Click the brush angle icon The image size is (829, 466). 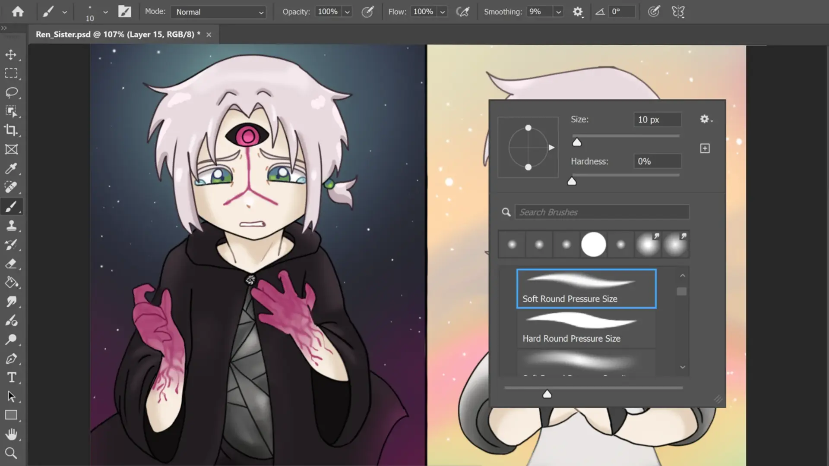(600, 12)
